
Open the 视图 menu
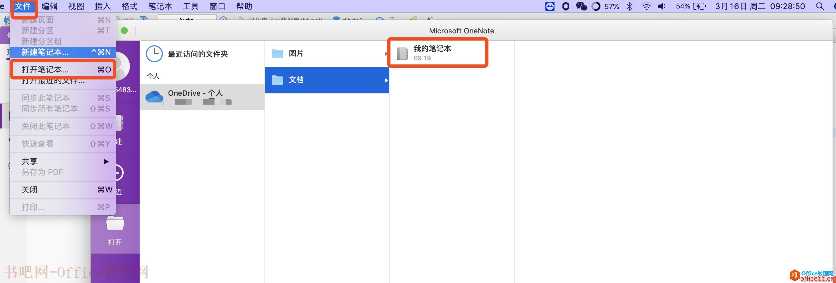click(x=76, y=6)
